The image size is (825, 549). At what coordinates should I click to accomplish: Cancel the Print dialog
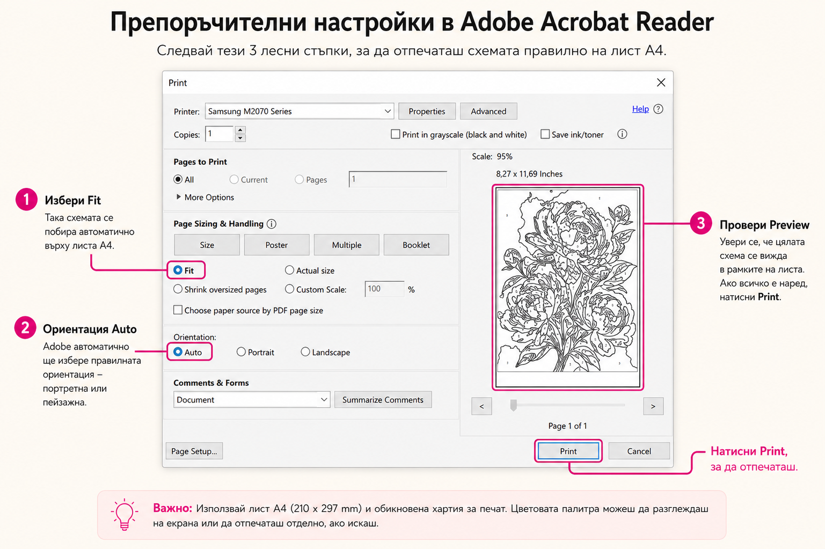639,451
